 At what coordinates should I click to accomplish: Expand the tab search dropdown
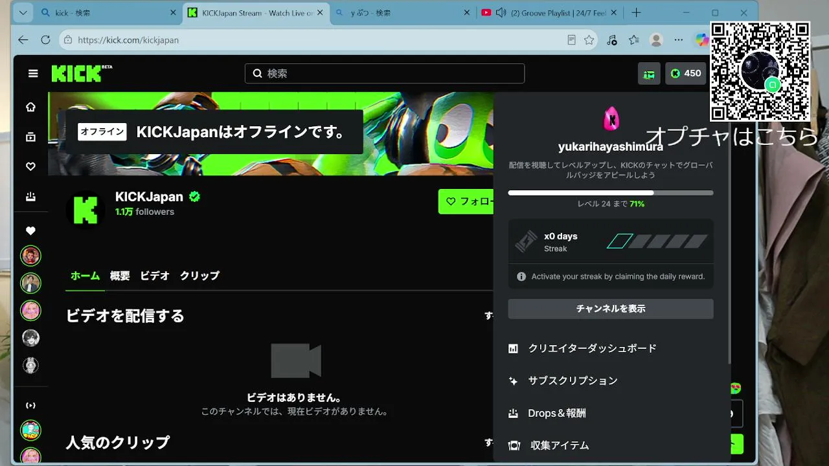coord(23,13)
